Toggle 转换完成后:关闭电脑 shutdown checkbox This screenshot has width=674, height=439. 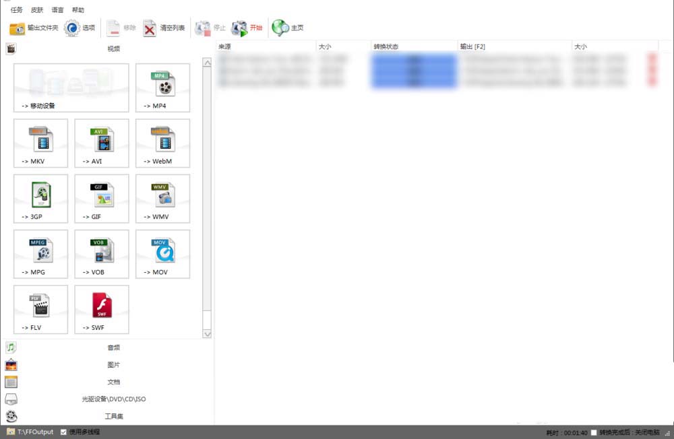point(594,432)
